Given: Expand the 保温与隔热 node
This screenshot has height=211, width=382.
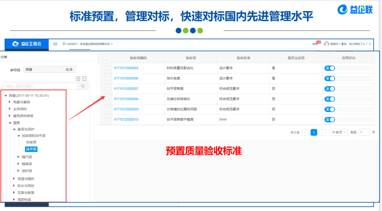Looking at the screenshot, I should [x=14, y=179].
